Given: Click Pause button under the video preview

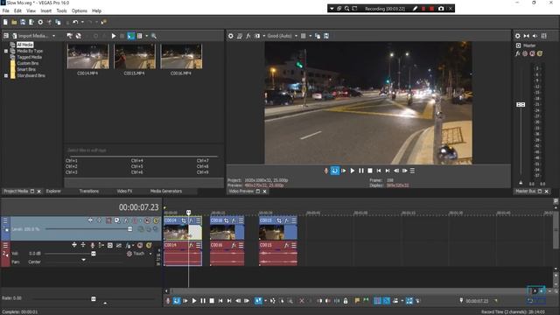Looking at the screenshot, I should coord(361,171).
